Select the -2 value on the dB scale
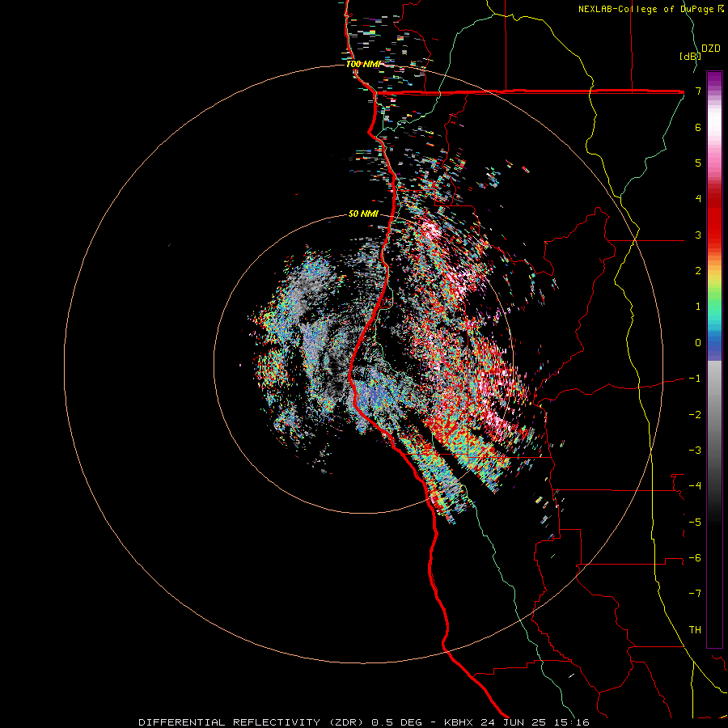This screenshot has width=728, height=728. point(695,415)
